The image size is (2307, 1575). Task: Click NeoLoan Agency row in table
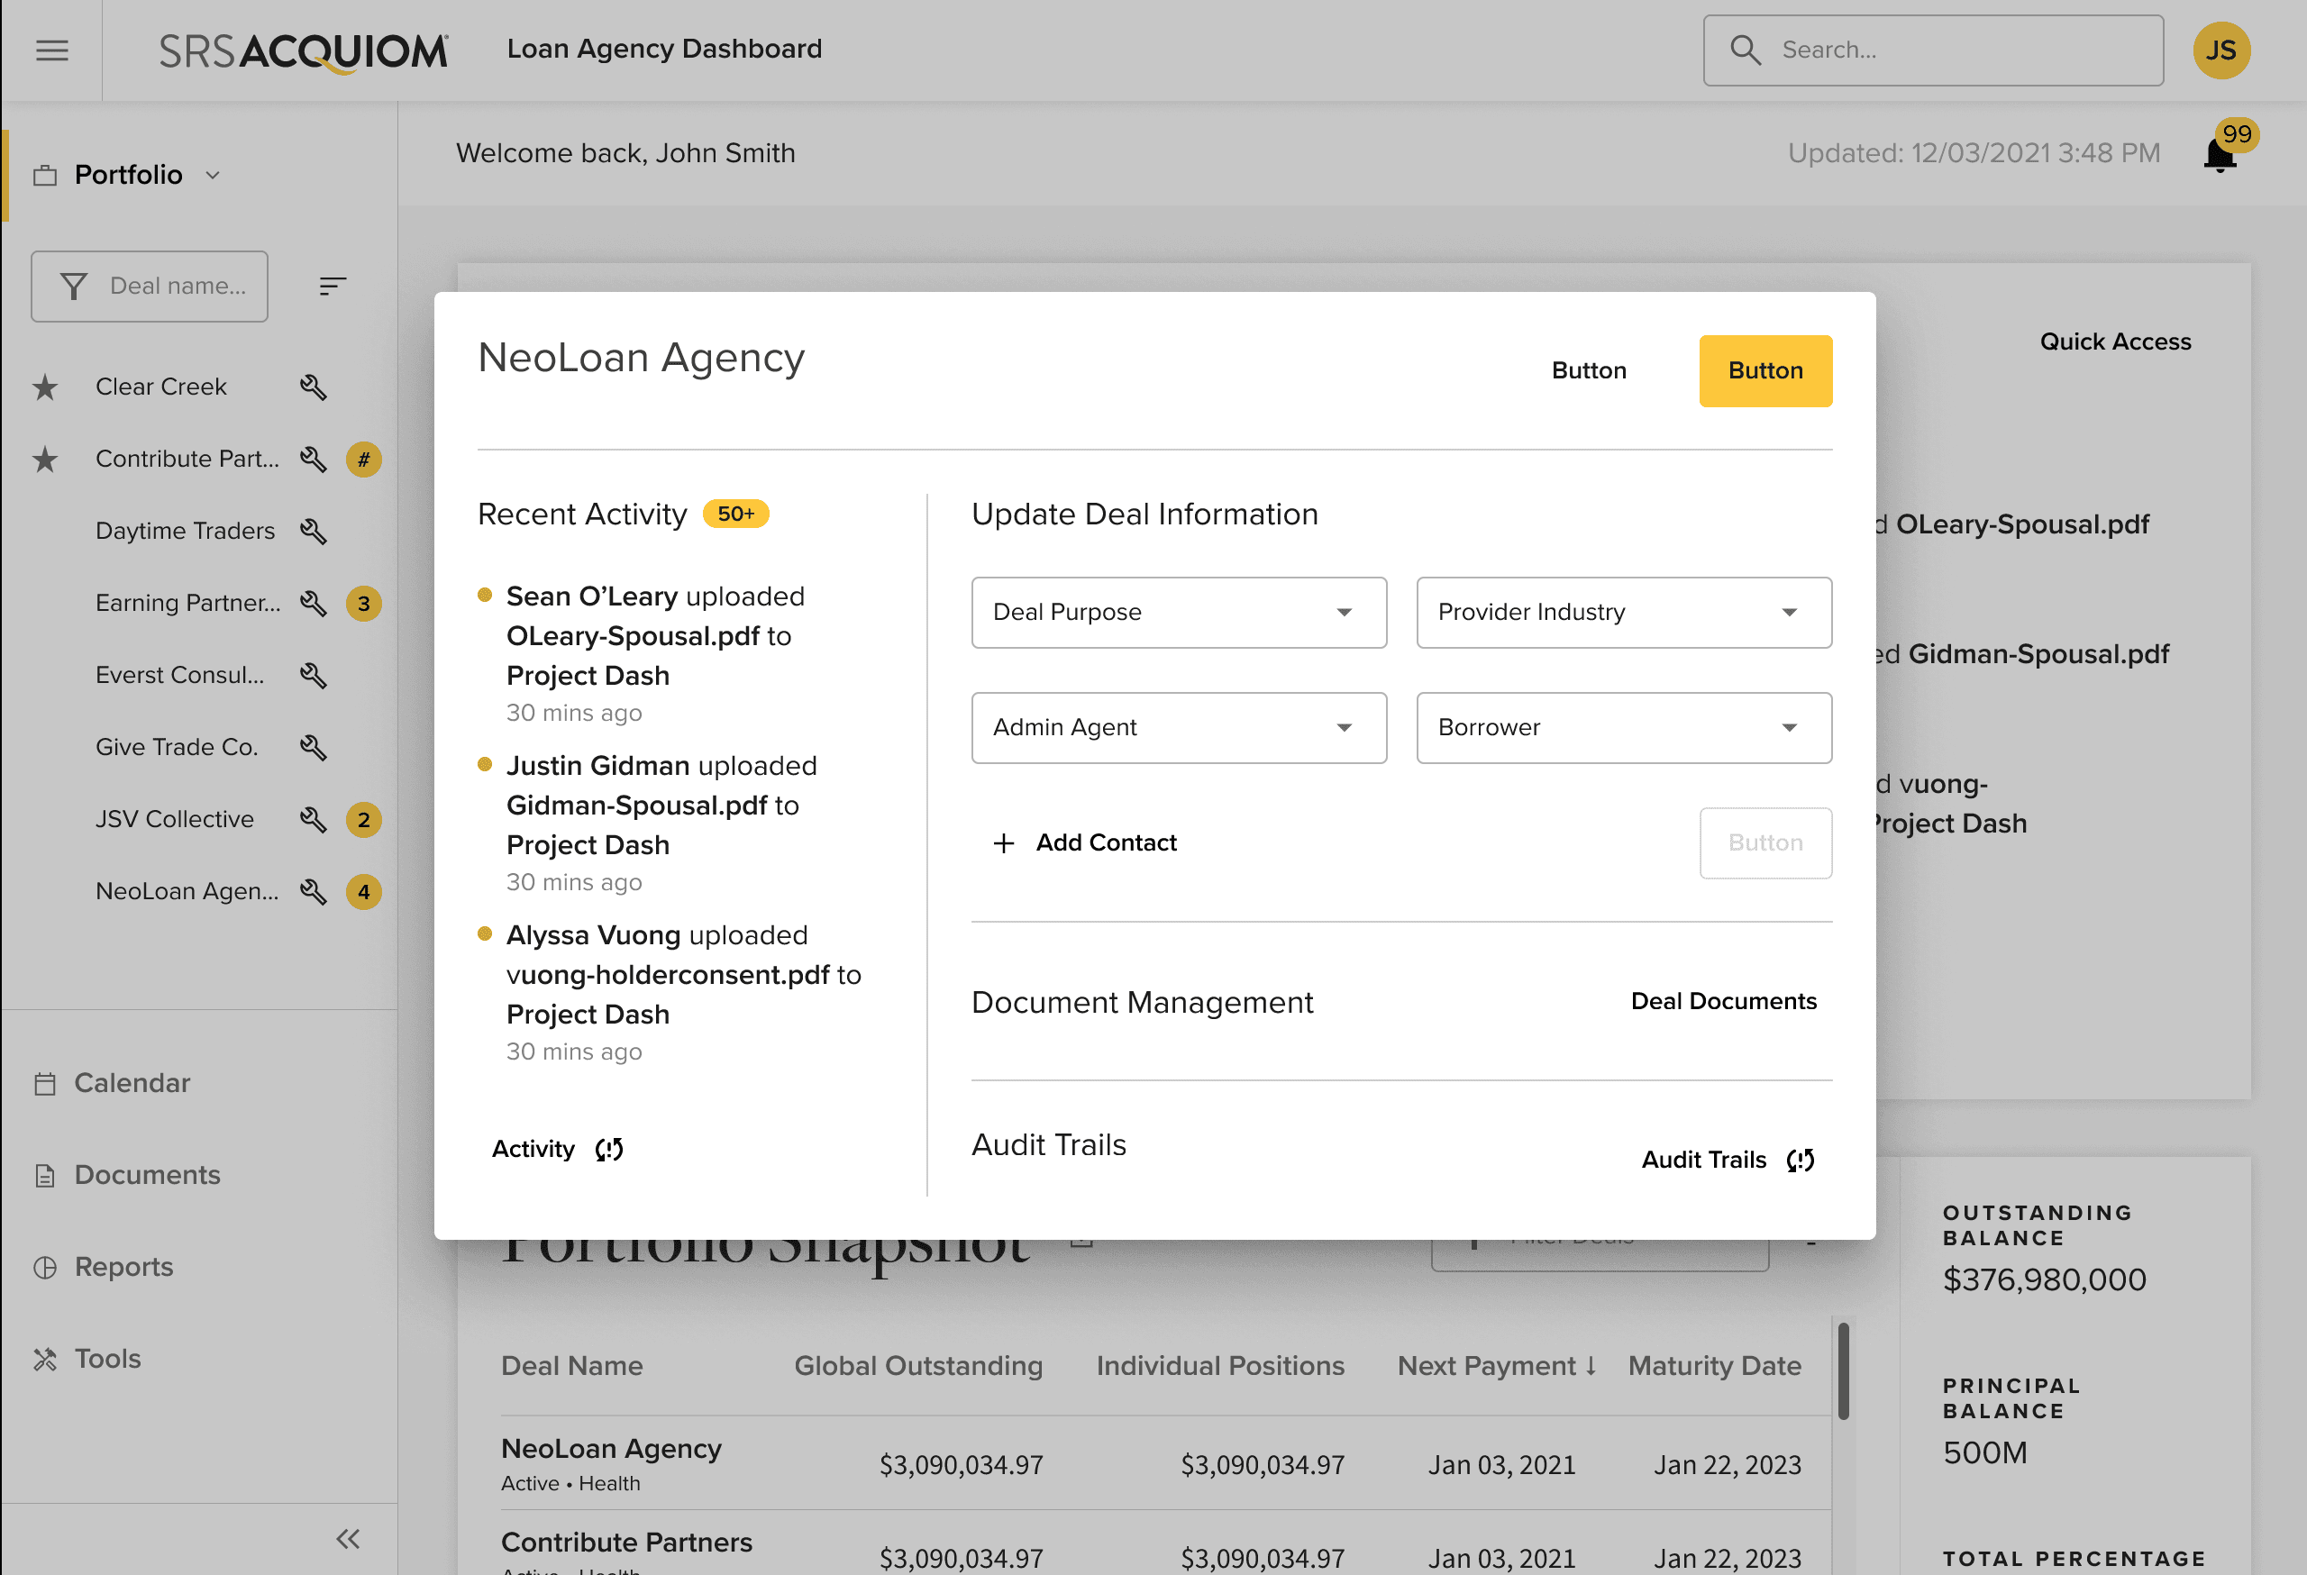coord(1165,1464)
